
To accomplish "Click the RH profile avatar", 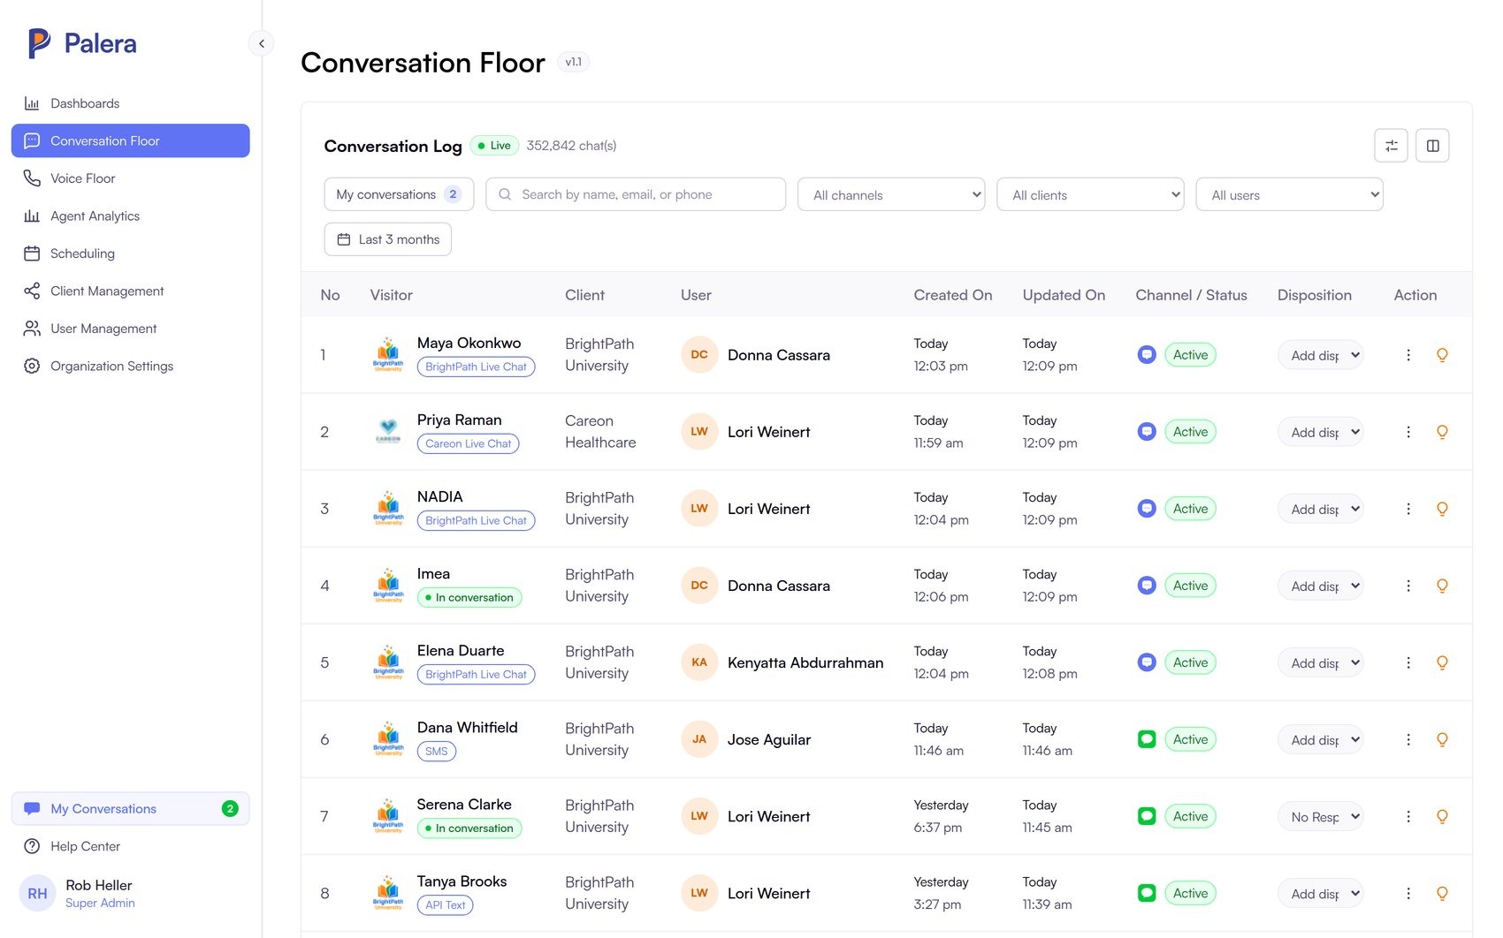I will tap(37, 893).
